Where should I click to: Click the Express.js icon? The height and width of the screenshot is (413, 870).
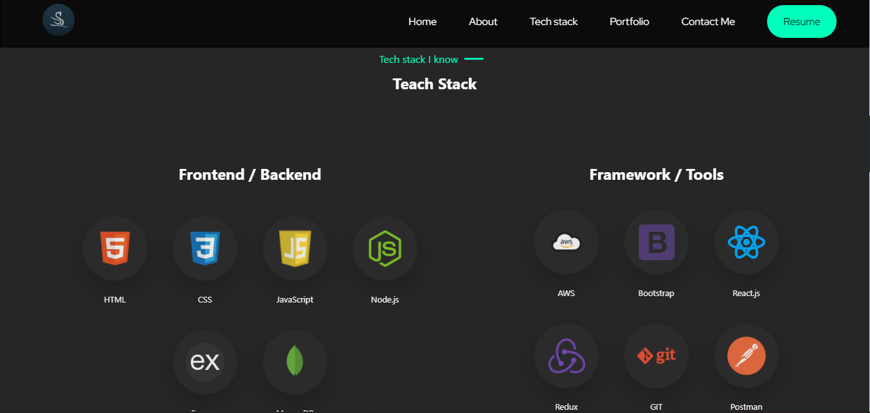[204, 362]
